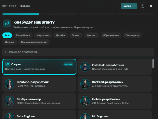Click the help question mark icon

143,6
